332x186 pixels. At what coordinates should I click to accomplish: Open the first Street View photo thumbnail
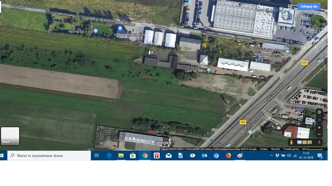pyautogui.click(x=299, y=142)
